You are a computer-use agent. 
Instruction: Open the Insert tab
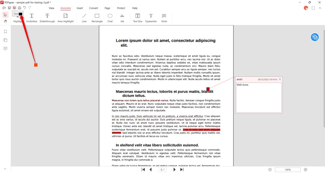[x=80, y=8]
